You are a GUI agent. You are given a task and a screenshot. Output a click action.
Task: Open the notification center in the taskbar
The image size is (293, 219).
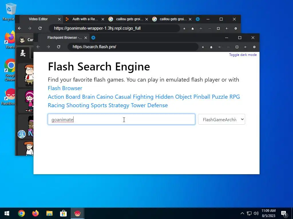(x=284, y=214)
